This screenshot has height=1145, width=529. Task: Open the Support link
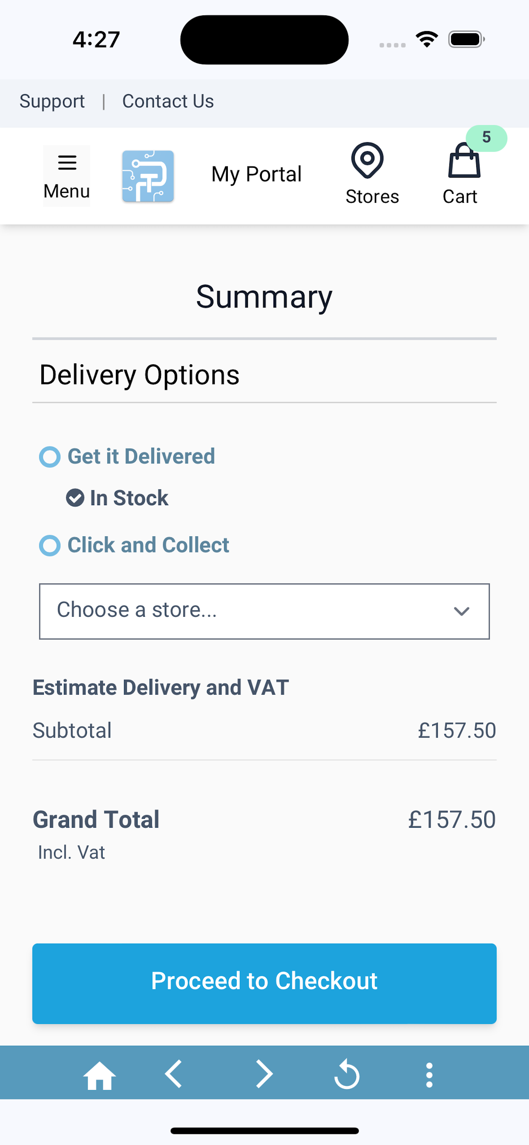point(52,101)
